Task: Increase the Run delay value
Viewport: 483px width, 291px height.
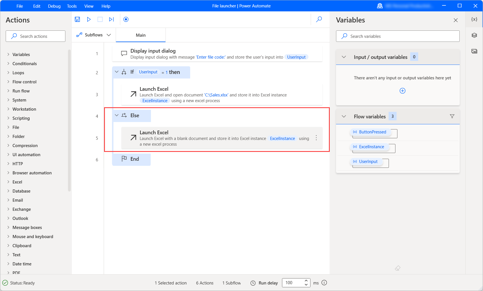Action: (x=306, y=281)
